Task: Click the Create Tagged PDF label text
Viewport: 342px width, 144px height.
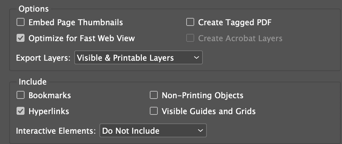Action: click(235, 23)
